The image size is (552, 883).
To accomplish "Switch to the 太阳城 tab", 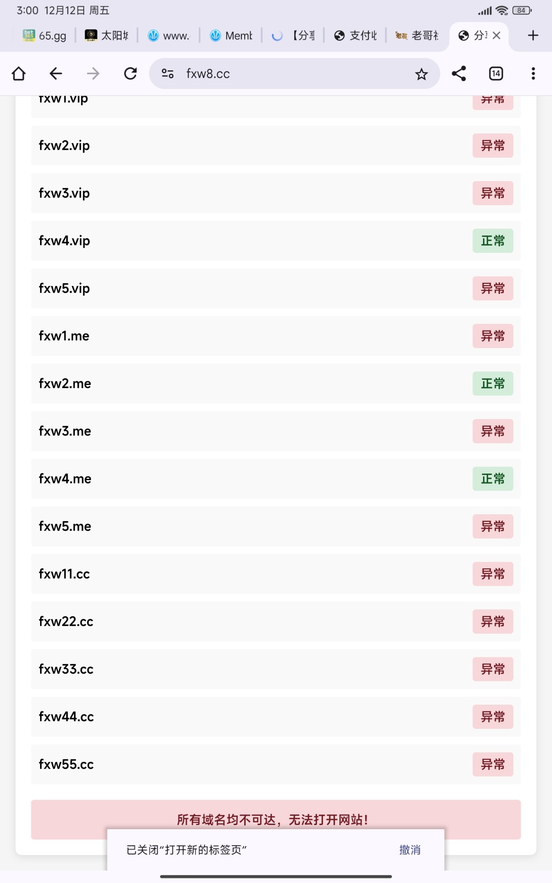I will pyautogui.click(x=107, y=35).
